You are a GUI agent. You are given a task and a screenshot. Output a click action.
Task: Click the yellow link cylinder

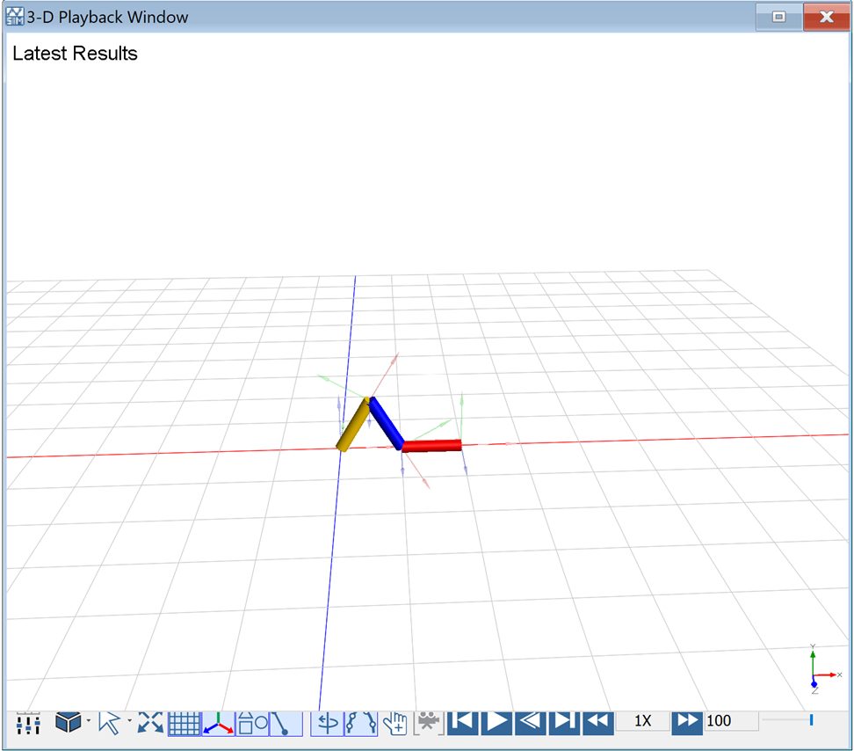[x=353, y=425]
